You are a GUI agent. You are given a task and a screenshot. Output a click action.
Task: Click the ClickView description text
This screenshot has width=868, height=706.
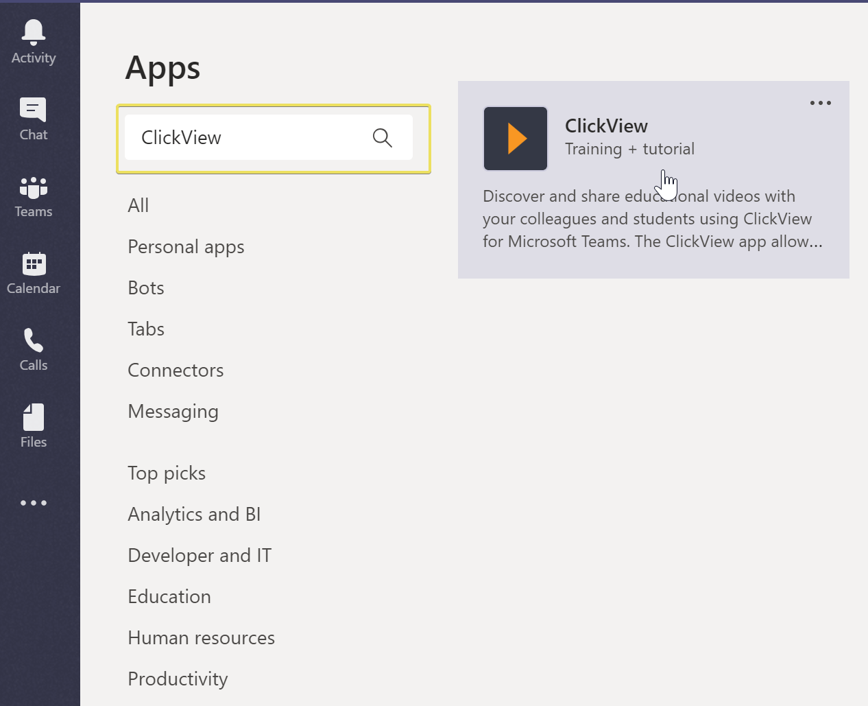pyautogui.click(x=653, y=219)
